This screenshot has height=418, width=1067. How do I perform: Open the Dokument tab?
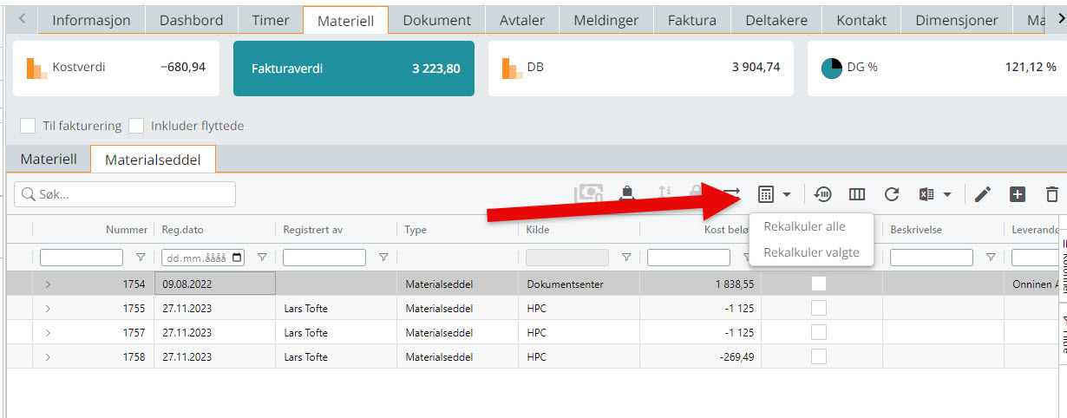[x=437, y=20]
